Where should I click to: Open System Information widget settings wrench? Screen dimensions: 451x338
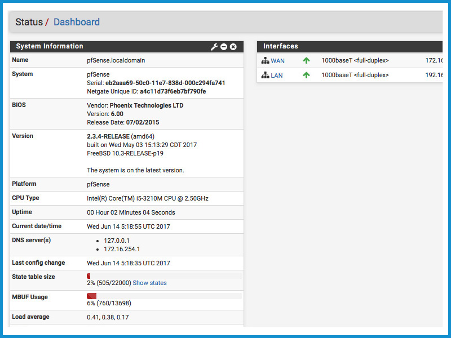214,47
